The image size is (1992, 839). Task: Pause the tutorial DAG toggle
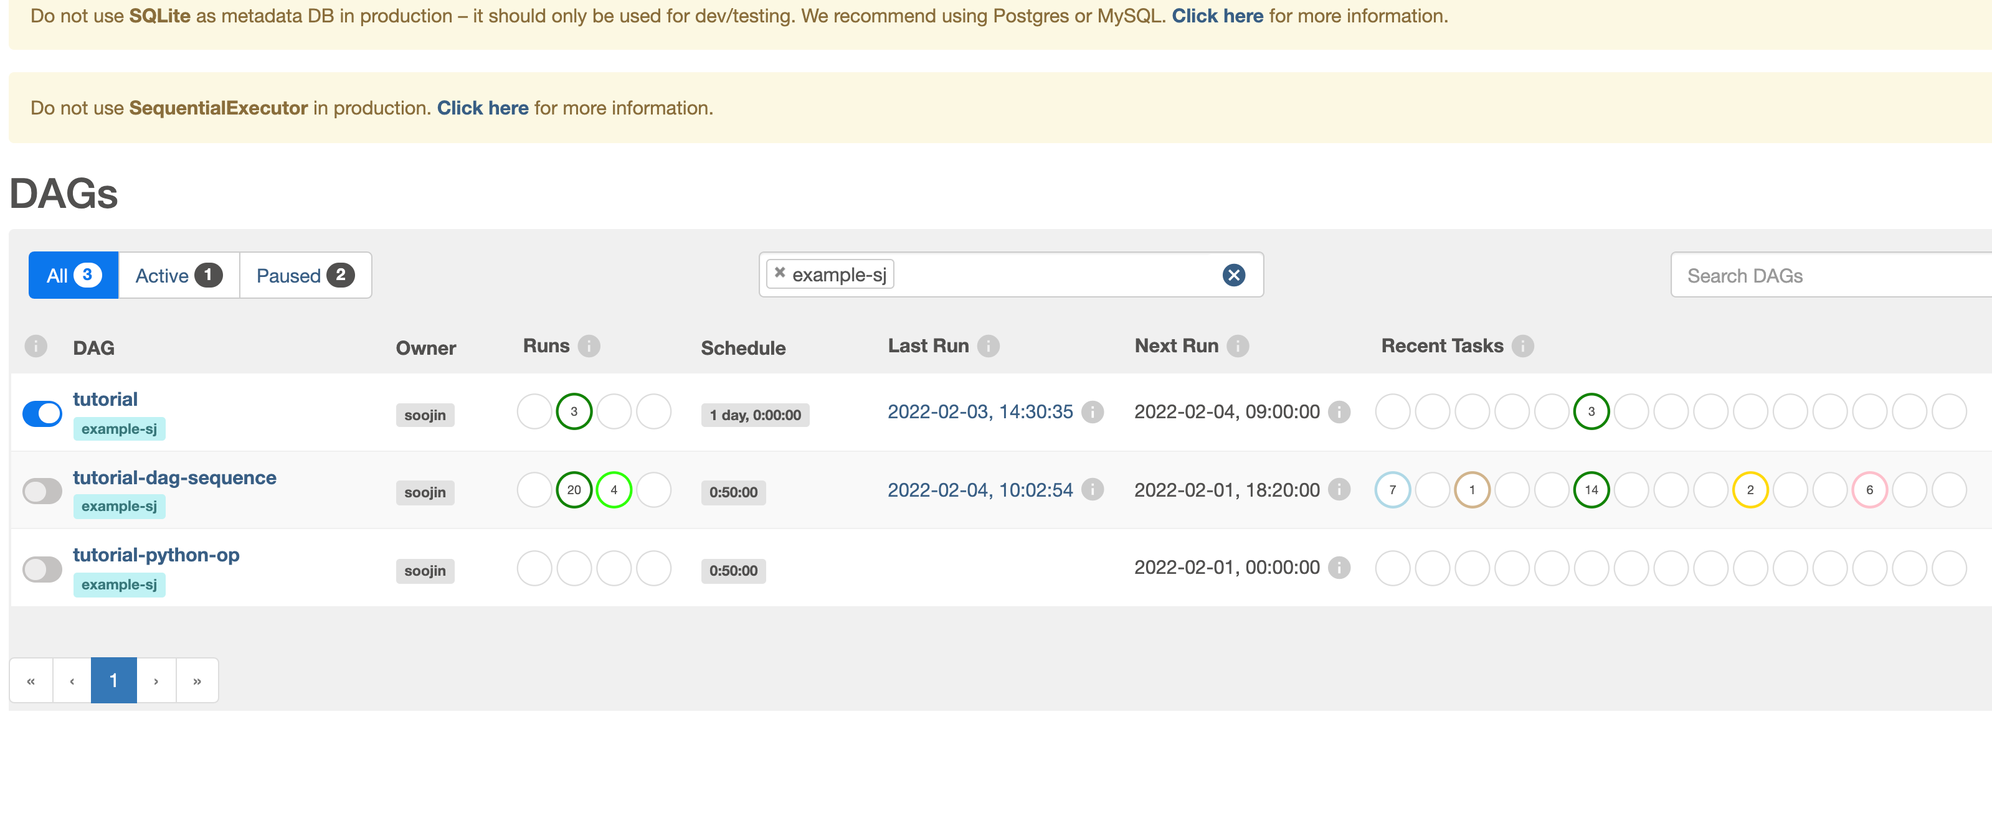42,414
